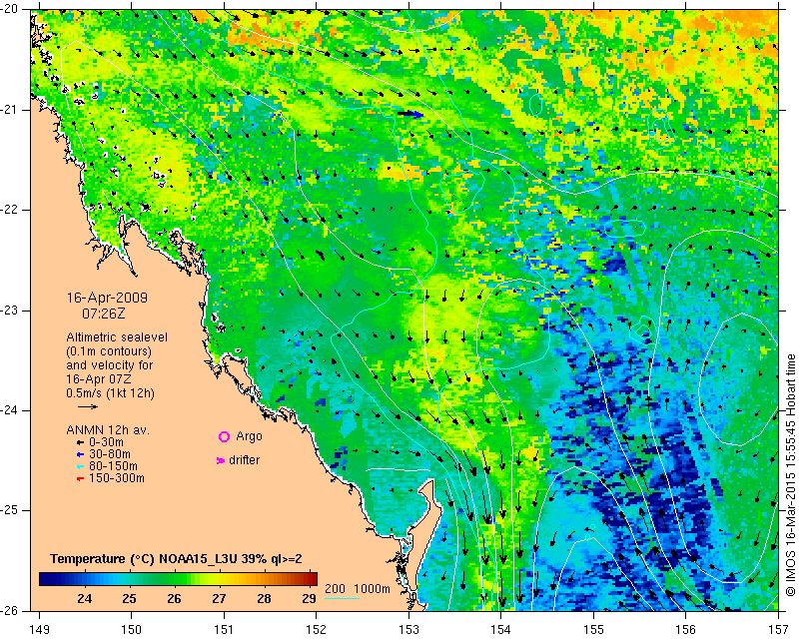
Task: Click longitude axis label 154
Action: click(501, 630)
